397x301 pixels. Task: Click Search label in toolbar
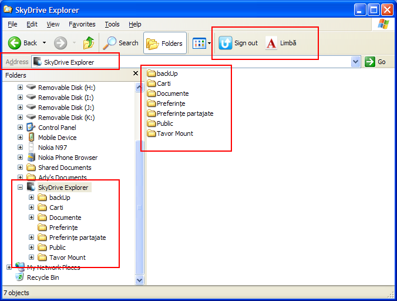[x=129, y=43]
